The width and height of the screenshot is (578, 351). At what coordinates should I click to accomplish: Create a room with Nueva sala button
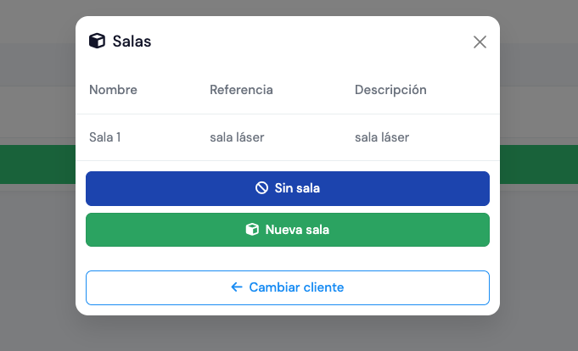coord(287,230)
